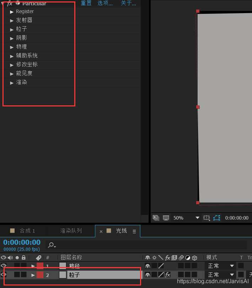Switch to the 合成 1 timeline tab

click(27, 231)
